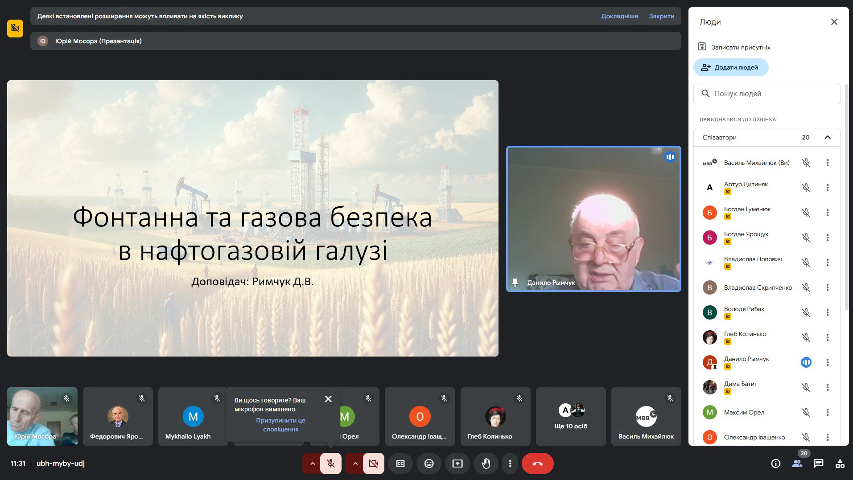This screenshot has width=853, height=480.
Task: Open meeting details info icon
Action: coord(775,464)
